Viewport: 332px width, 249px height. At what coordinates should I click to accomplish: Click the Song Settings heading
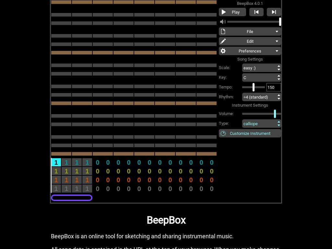(250, 59)
